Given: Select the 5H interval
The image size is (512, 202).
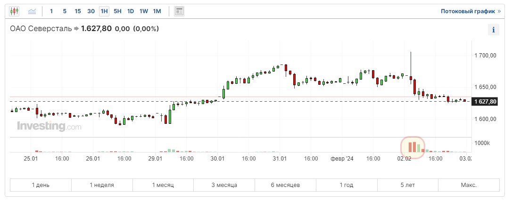Looking at the screenshot, I should tap(117, 11).
